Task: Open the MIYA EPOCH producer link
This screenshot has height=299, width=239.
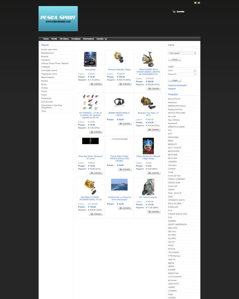Action: tap(174, 99)
